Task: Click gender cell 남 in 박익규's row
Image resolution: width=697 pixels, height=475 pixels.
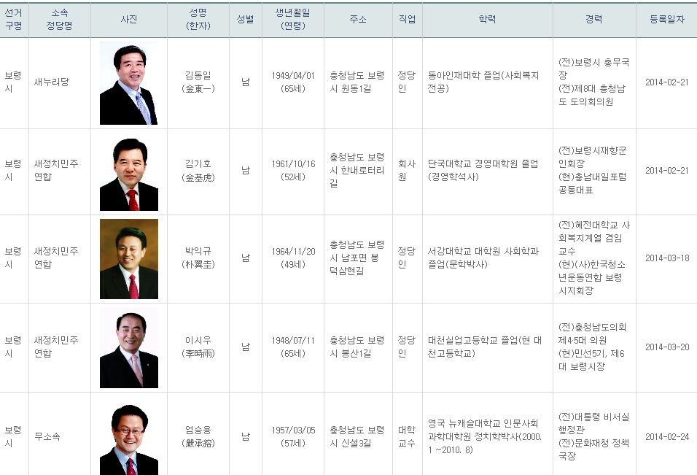Action: click(x=246, y=258)
